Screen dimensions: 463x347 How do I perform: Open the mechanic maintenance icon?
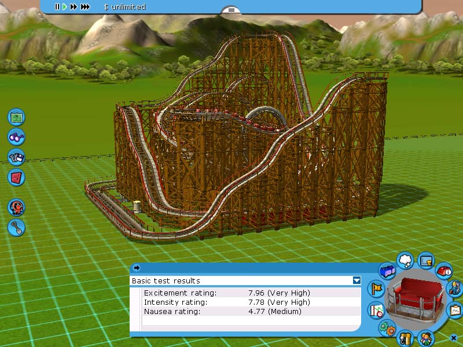tap(455, 288)
